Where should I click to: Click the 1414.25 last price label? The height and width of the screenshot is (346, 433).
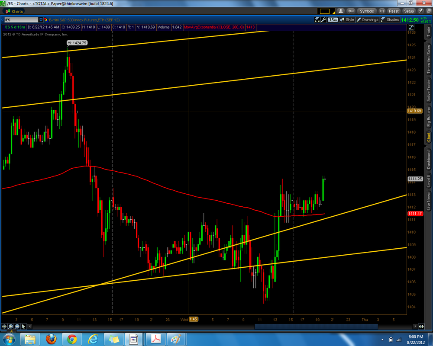point(415,179)
